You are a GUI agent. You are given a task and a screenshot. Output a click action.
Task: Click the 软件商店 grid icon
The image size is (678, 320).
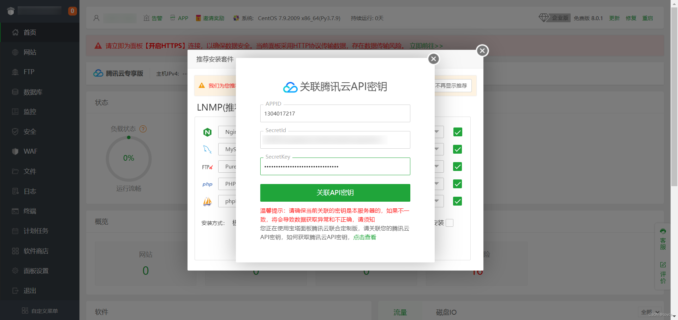[x=15, y=251]
